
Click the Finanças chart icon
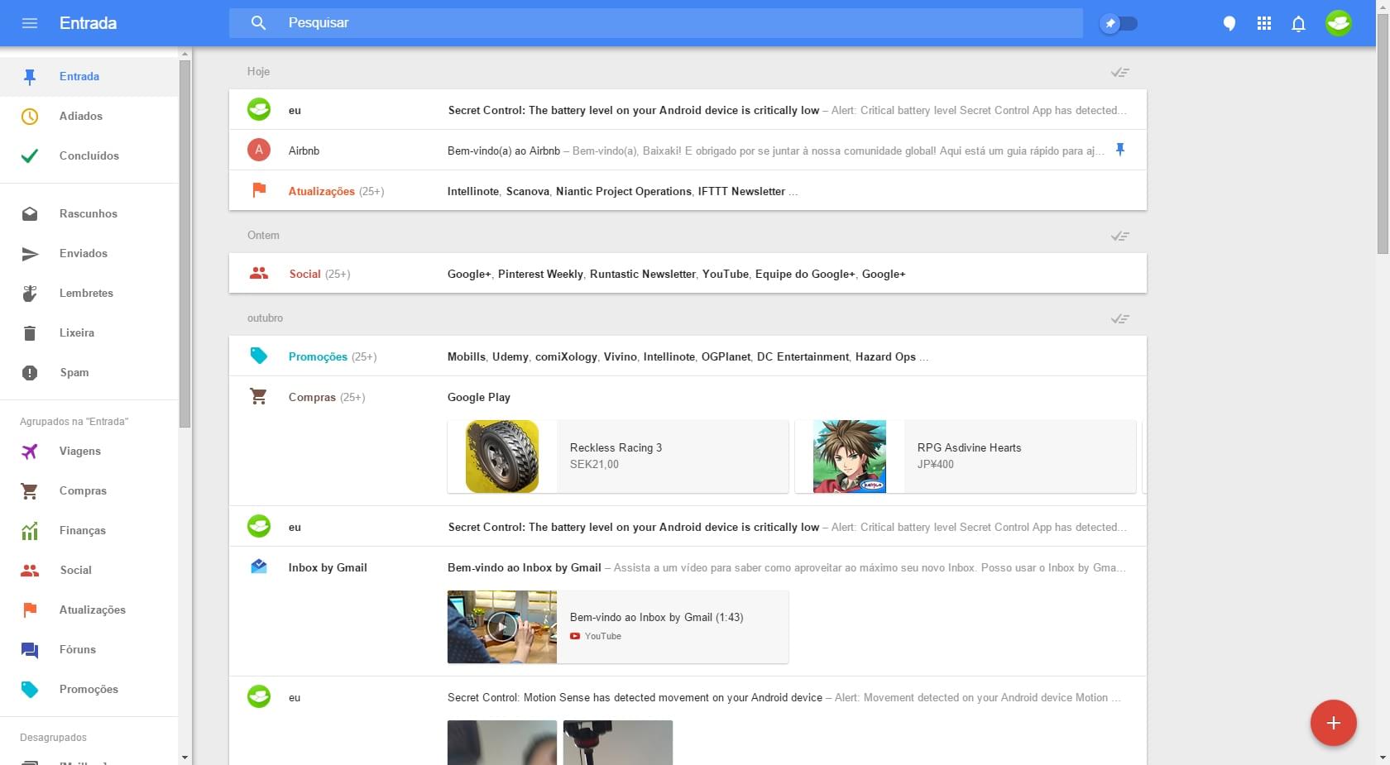pyautogui.click(x=30, y=531)
